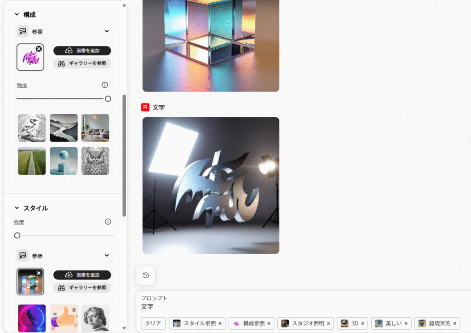The height and width of the screenshot is (333, 471).
Task: Show info for スタイル 強度
Action: click(x=108, y=222)
